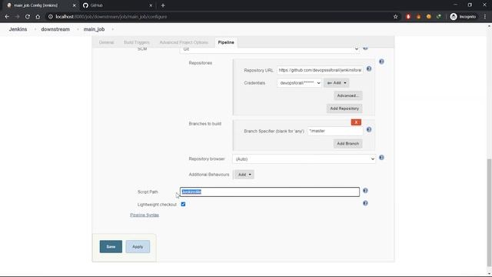
Task: Bookmark this page with star icon
Action: 395,17
